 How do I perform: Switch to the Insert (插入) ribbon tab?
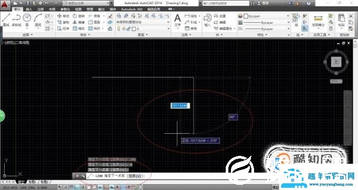tap(29, 9)
